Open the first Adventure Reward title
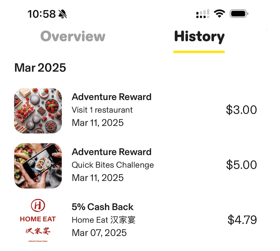Image resolution: width=280 pixels, height=251 pixels. [x=112, y=97]
